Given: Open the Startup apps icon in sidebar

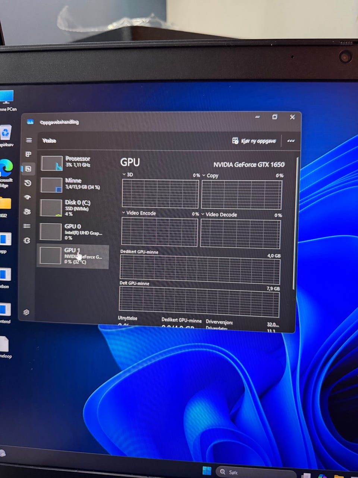Looking at the screenshot, I should tap(28, 197).
